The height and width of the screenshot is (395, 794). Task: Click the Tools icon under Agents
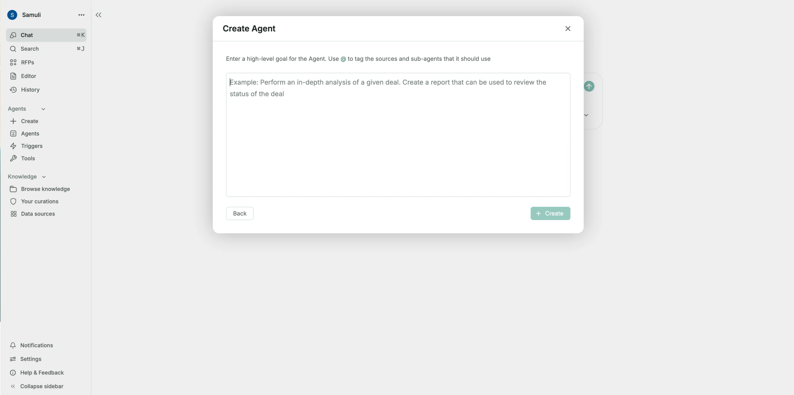(13, 158)
